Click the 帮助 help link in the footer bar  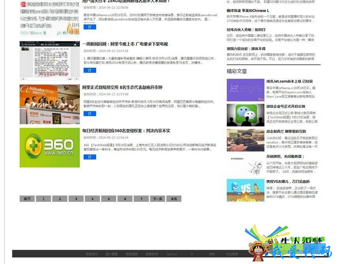click(x=212, y=254)
